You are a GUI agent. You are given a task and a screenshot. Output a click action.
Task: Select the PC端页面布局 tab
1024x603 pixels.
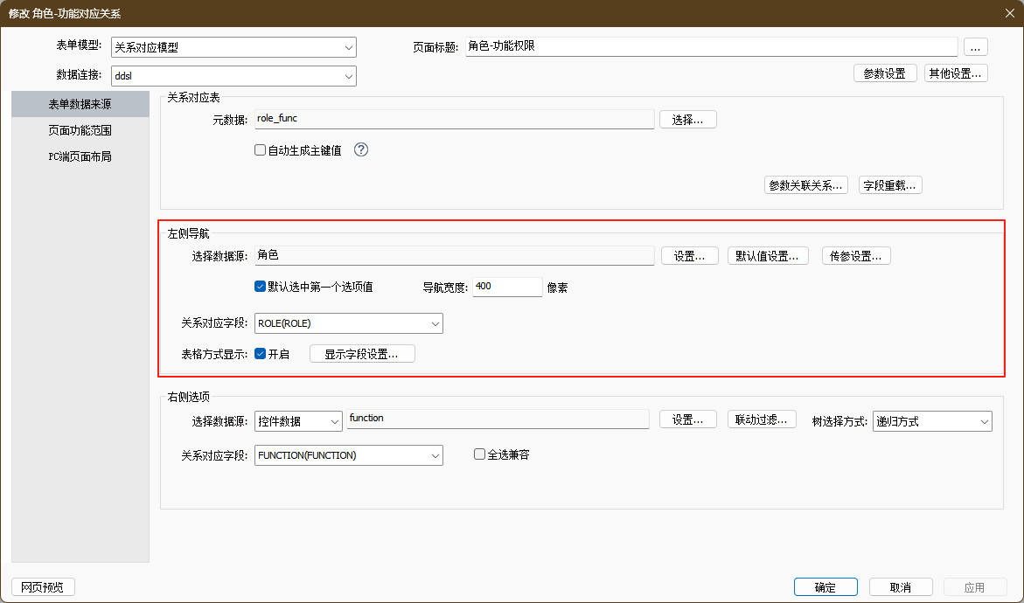click(x=80, y=157)
